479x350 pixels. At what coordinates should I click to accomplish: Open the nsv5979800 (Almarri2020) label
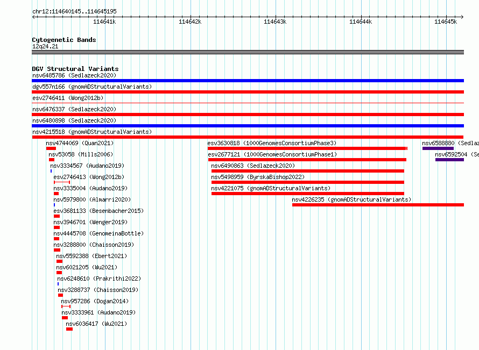pyautogui.click(x=92, y=199)
